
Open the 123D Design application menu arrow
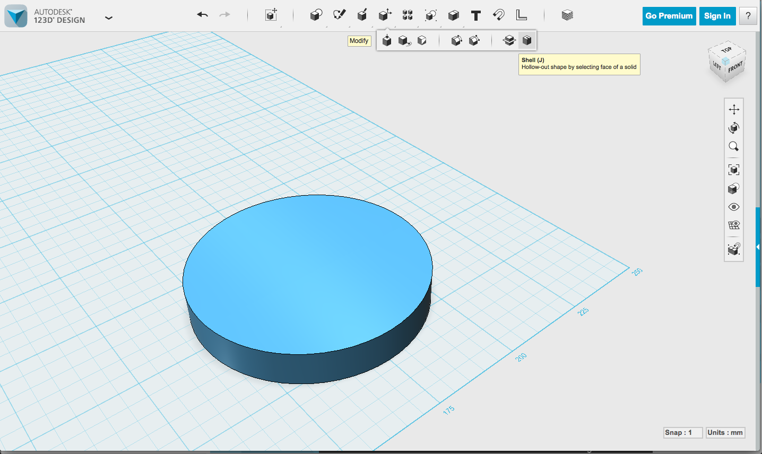pos(109,18)
